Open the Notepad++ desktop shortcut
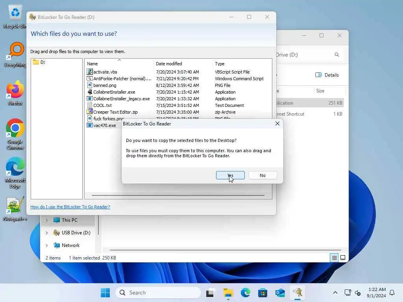403x302 pixels. click(x=15, y=209)
